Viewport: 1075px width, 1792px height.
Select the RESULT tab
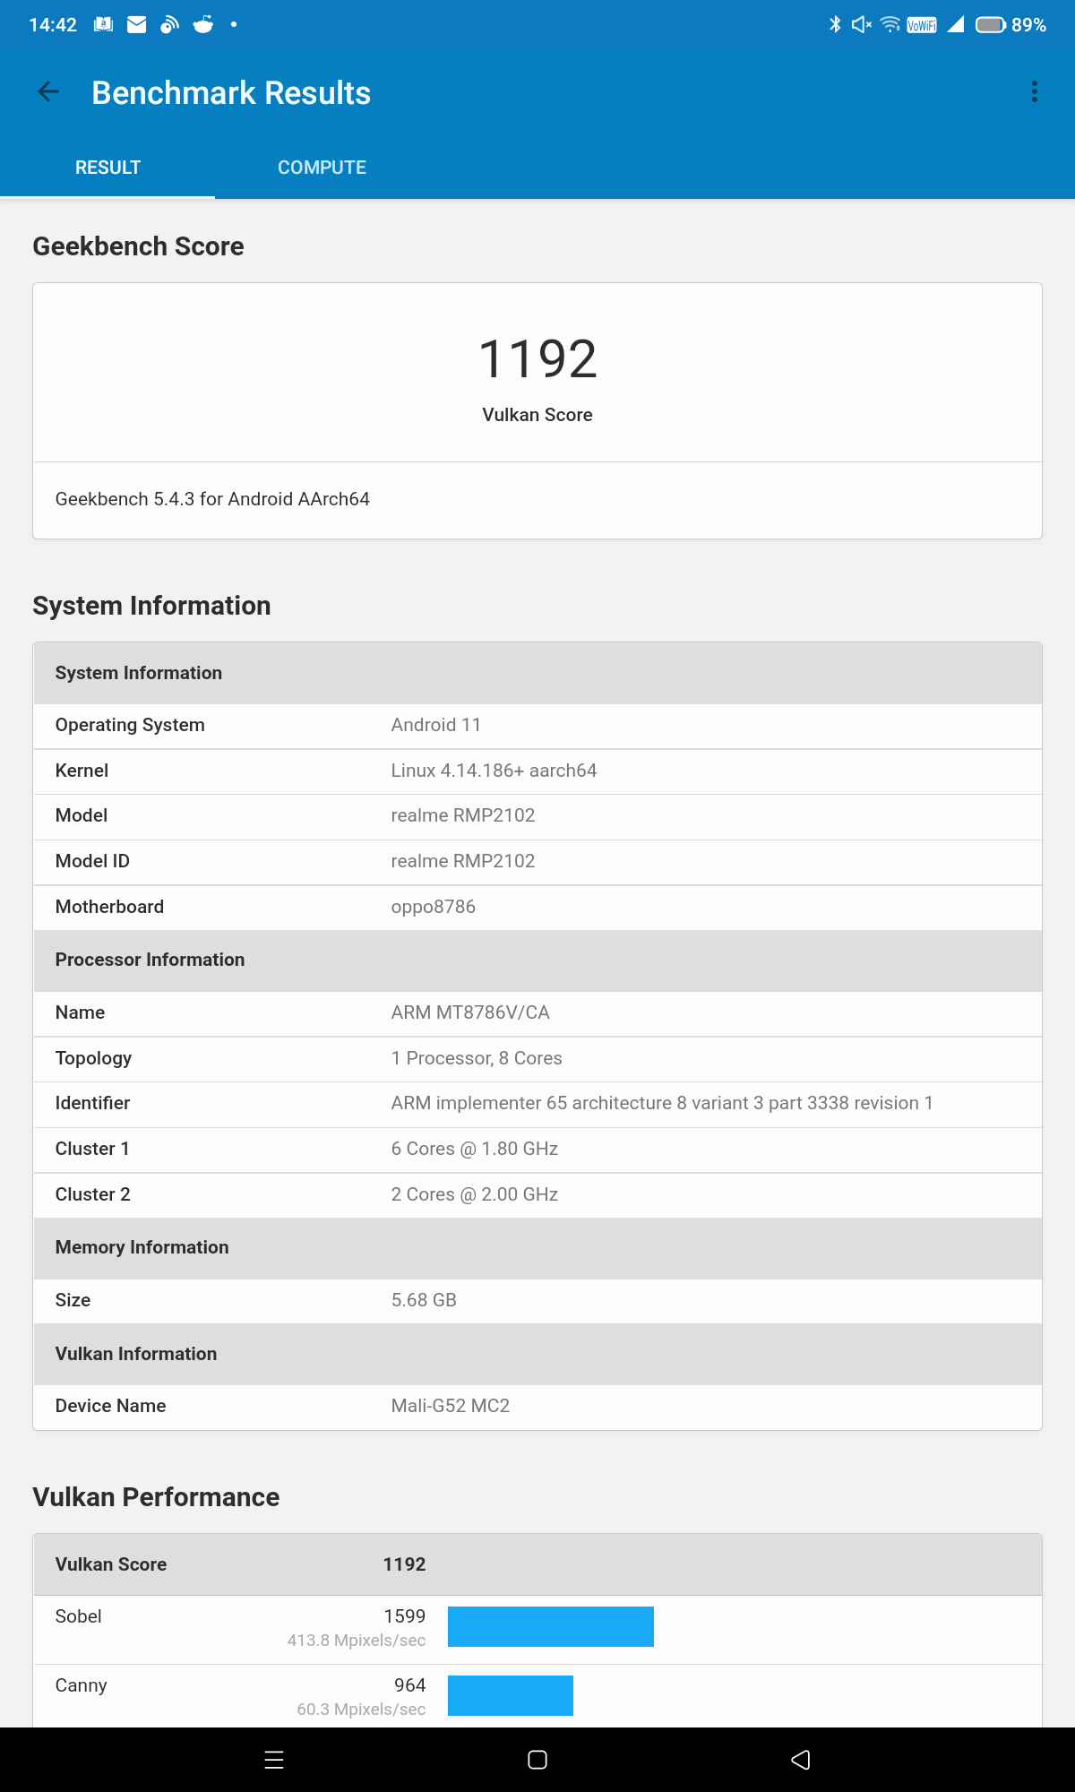[x=107, y=168]
